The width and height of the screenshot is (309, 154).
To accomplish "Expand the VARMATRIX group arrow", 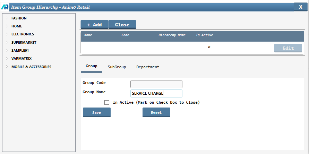I will click(7, 58).
